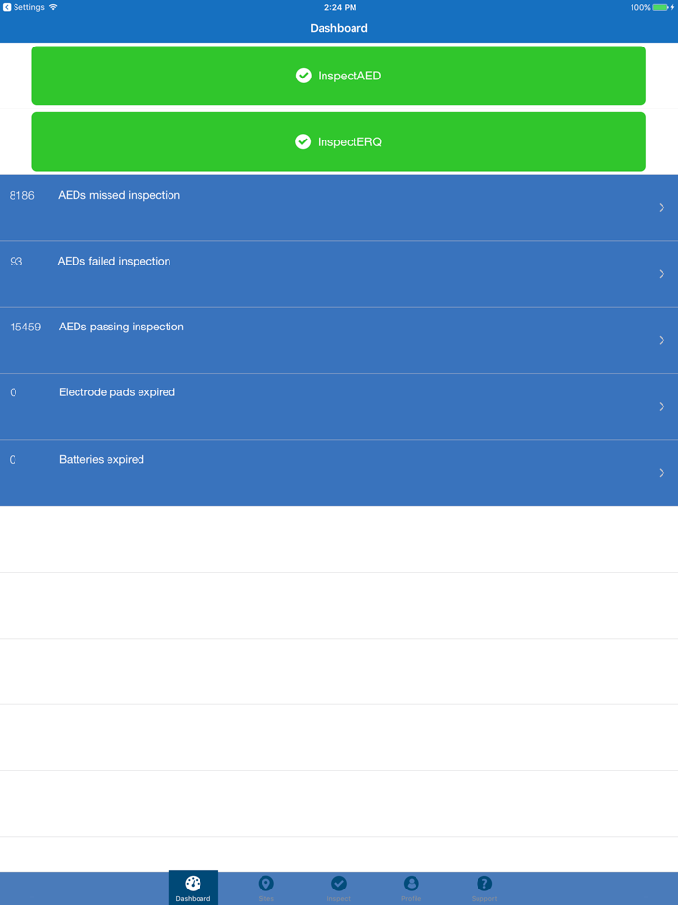Select the Electrode pads expired label
Viewport: 678px width, 905px height.
[x=117, y=392]
